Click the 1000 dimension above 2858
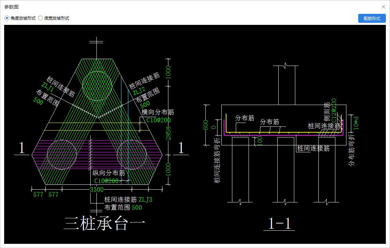Image resolution: width=390 pixels, height=248 pixels. 168,72
